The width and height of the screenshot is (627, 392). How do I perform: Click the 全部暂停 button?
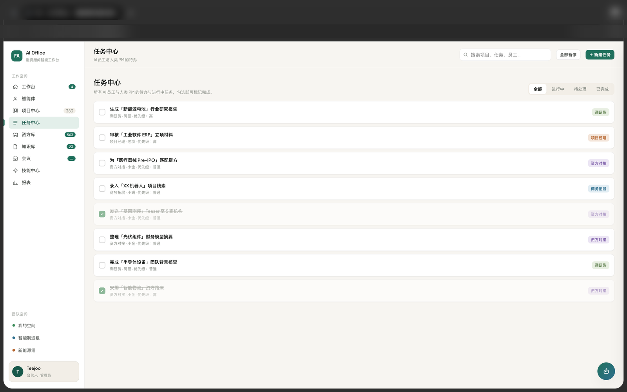568,55
